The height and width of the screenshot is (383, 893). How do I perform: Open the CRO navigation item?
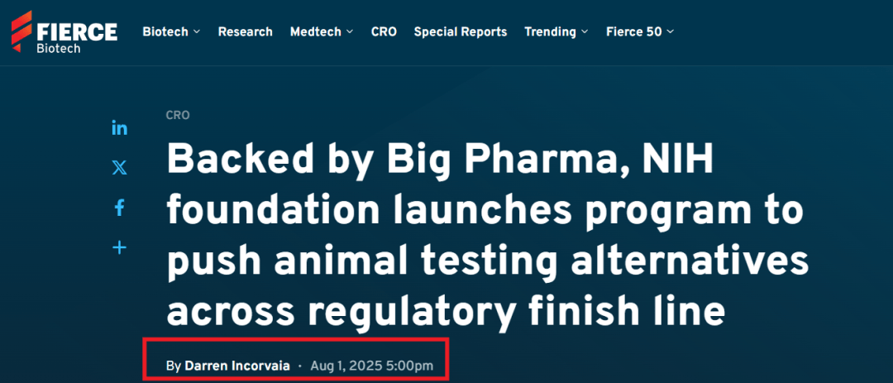click(x=384, y=32)
